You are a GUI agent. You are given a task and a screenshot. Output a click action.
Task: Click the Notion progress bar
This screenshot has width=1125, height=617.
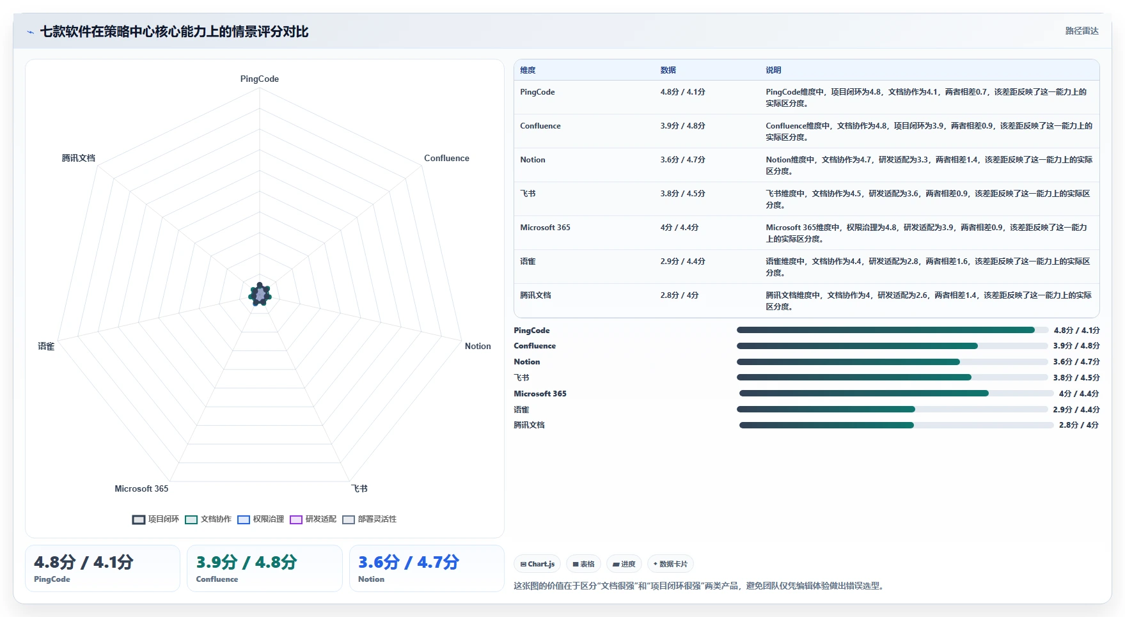[x=892, y=362]
